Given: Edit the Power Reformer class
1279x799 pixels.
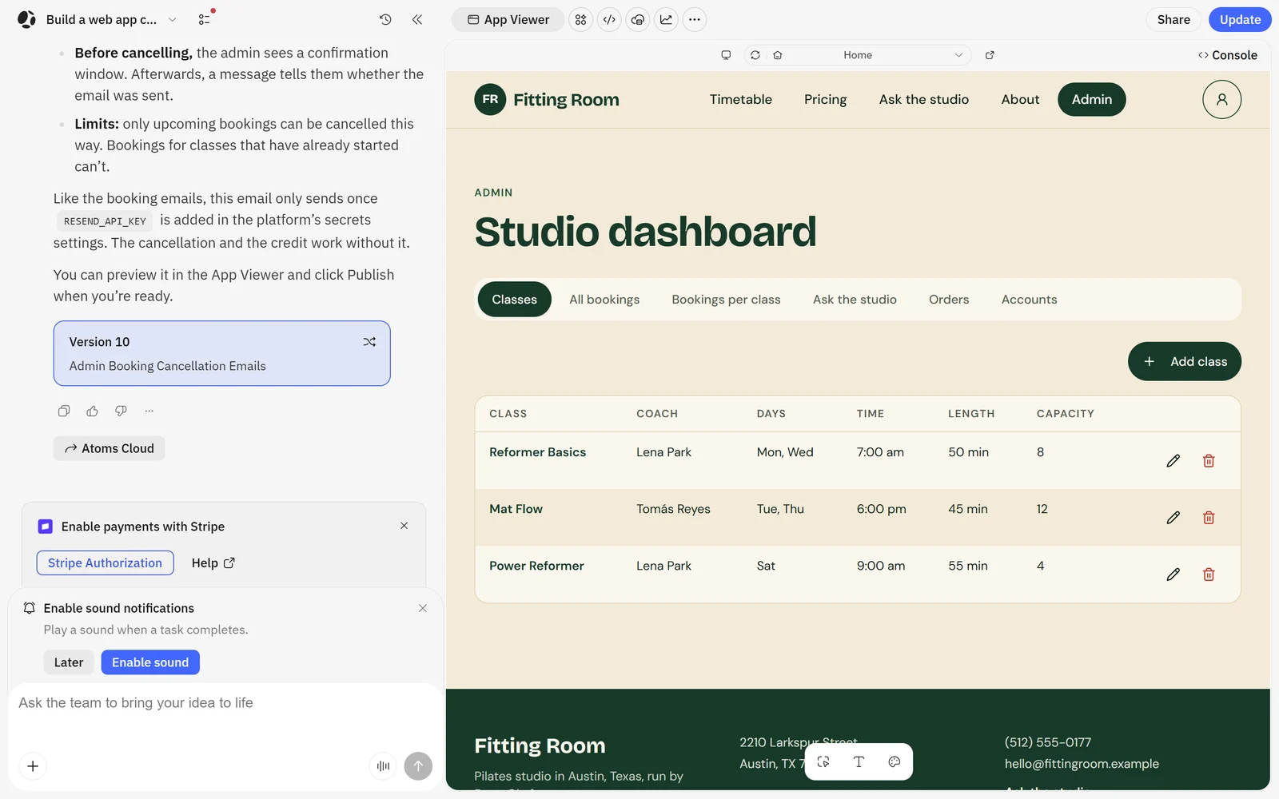Looking at the screenshot, I should [x=1173, y=574].
